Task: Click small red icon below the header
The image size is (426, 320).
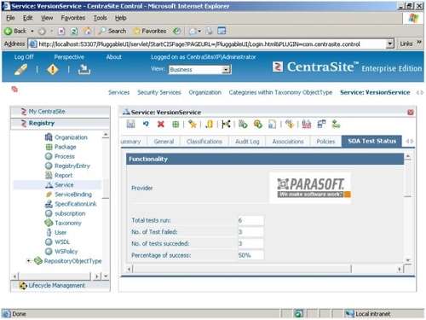Action: (x=14, y=90)
